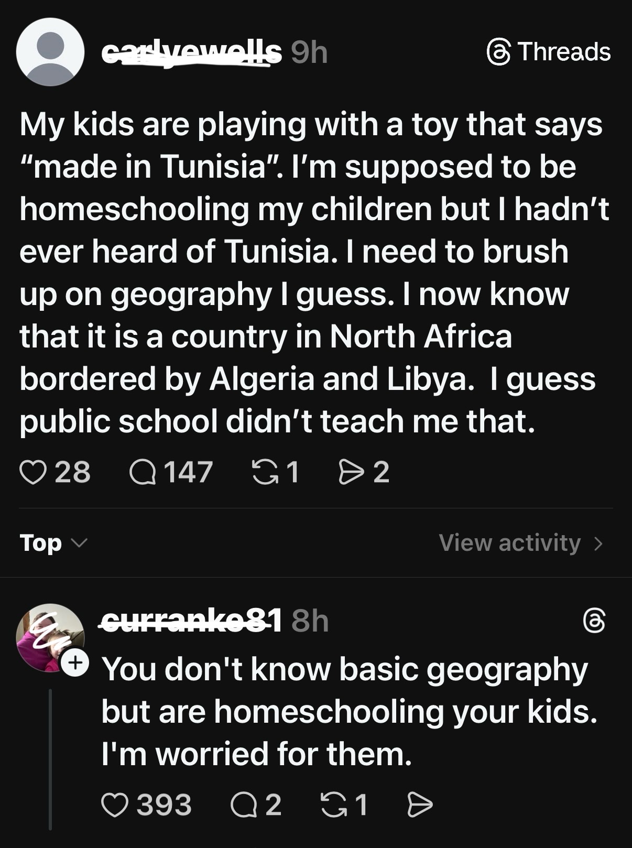Repost the 'basic geography' reply

pos(332,805)
